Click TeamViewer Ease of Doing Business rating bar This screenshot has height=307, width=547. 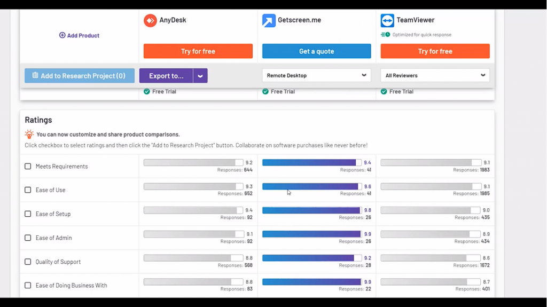pyautogui.click(x=431, y=282)
